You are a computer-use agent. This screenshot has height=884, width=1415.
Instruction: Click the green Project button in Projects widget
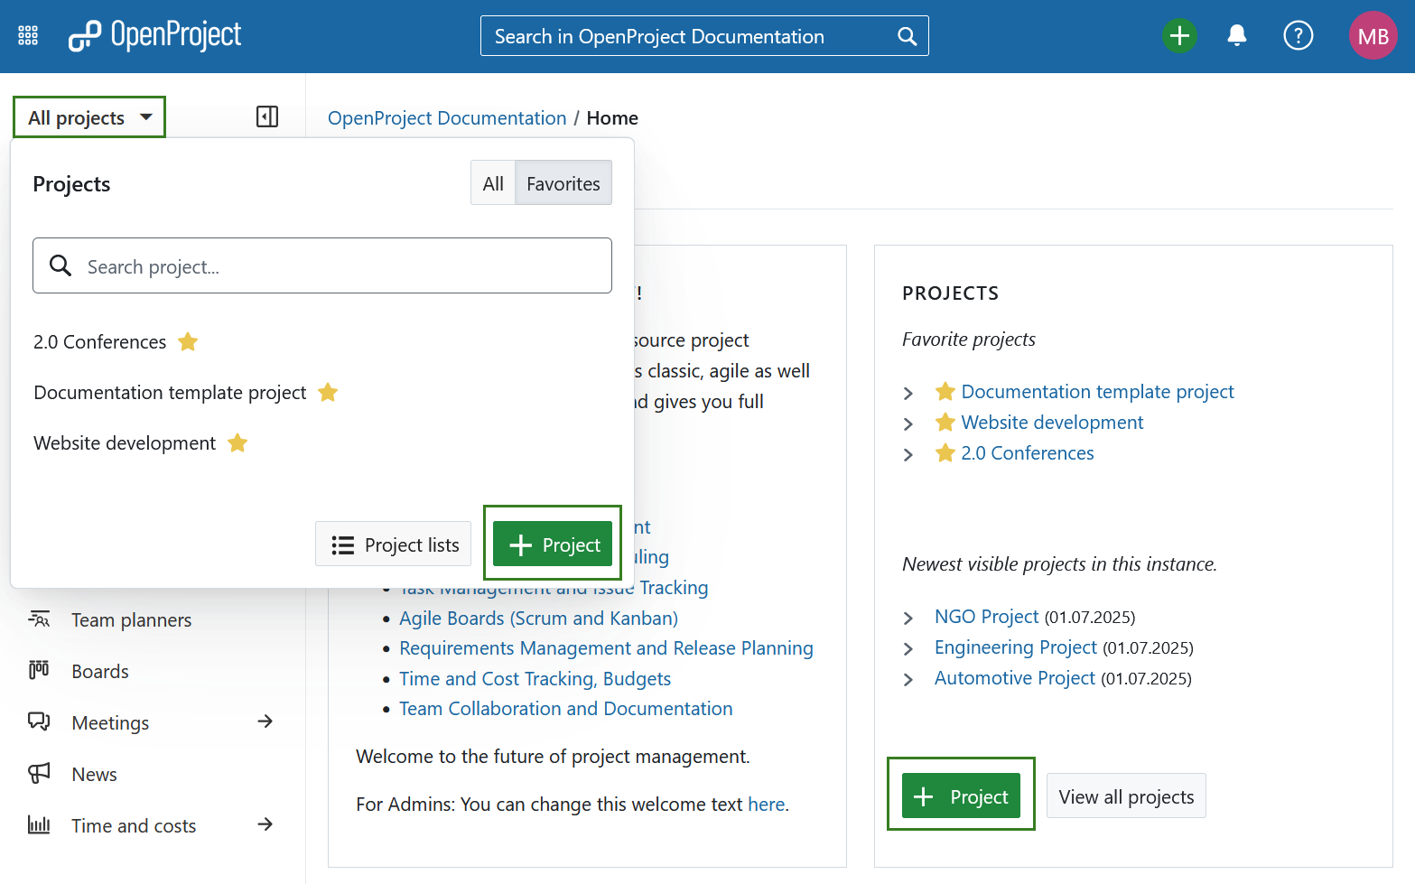click(961, 796)
